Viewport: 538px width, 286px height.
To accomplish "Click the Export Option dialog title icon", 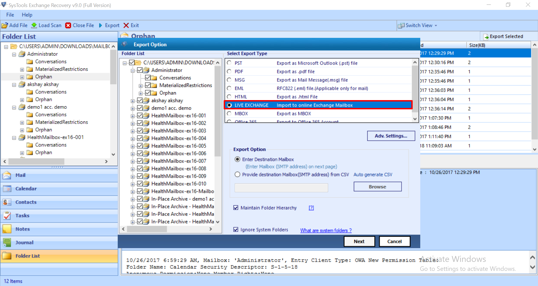I will (124, 44).
